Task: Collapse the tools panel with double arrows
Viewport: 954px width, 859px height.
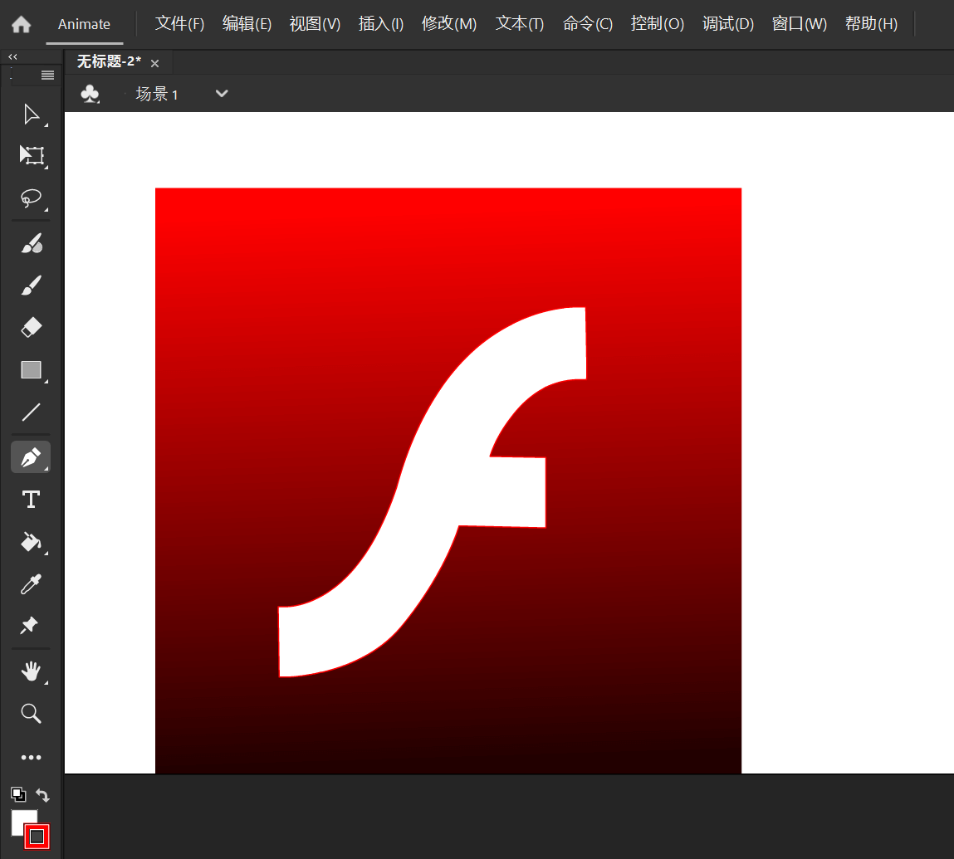Action: pos(12,56)
